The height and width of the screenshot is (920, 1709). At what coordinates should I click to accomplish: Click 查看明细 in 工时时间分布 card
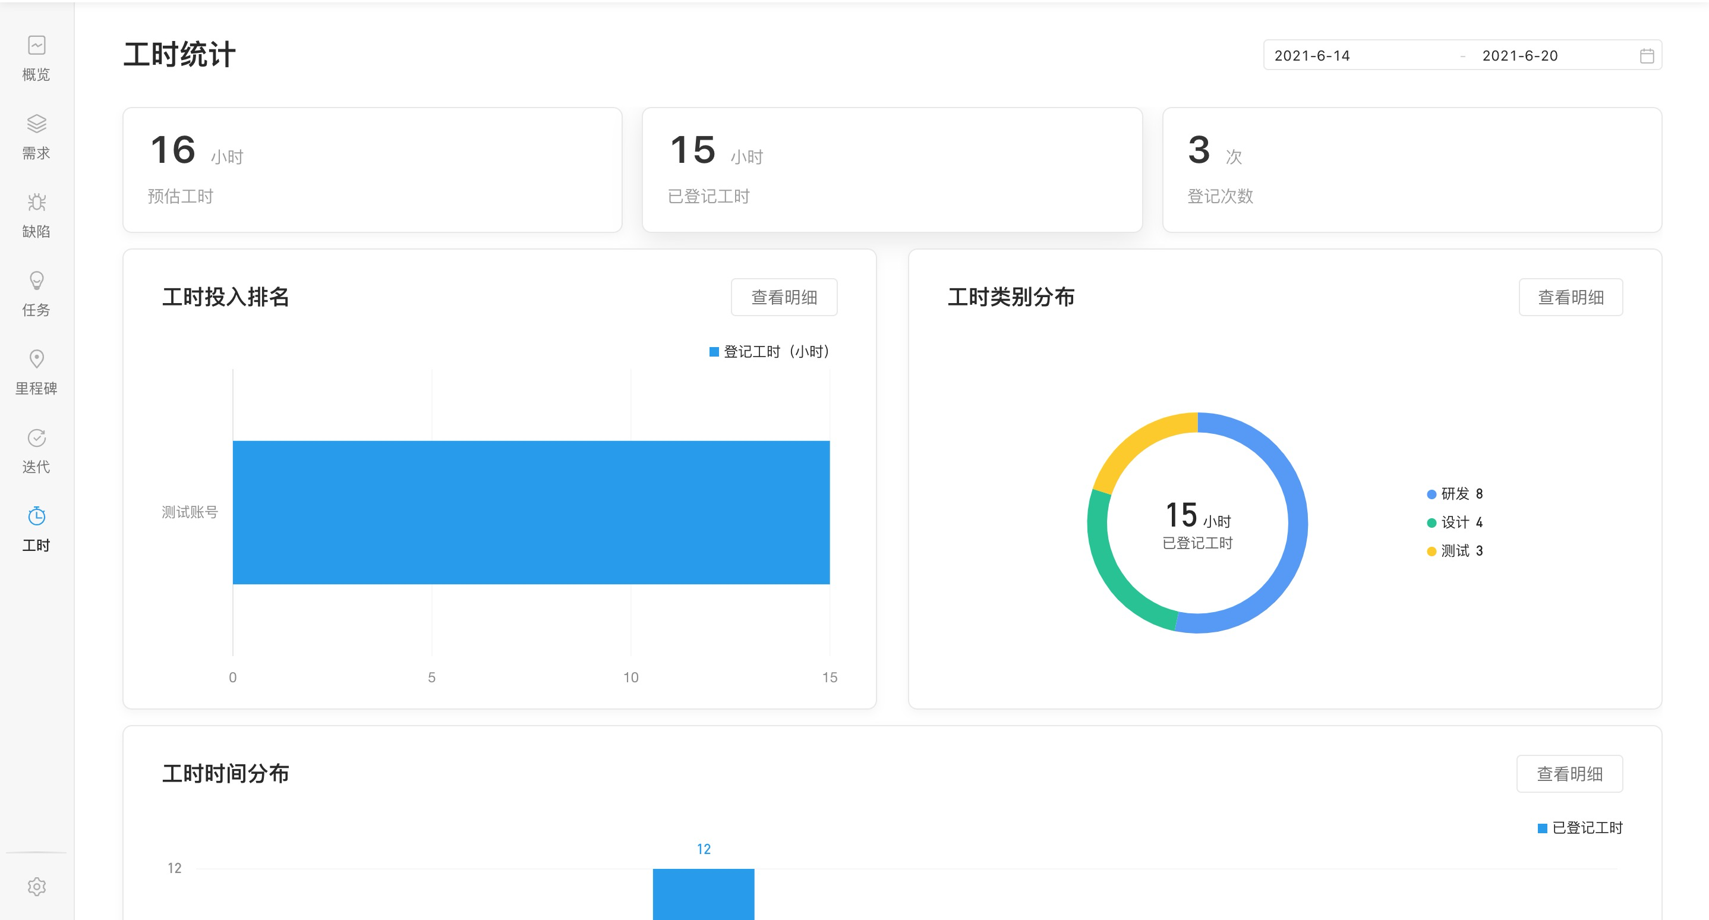(x=1570, y=773)
